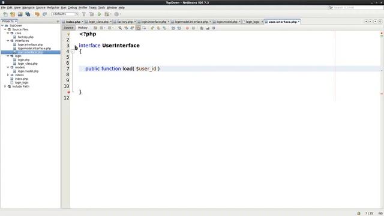Show opened documents list dropdown button
This screenshot has height=216, width=384.
pyautogui.click(x=375, y=22)
